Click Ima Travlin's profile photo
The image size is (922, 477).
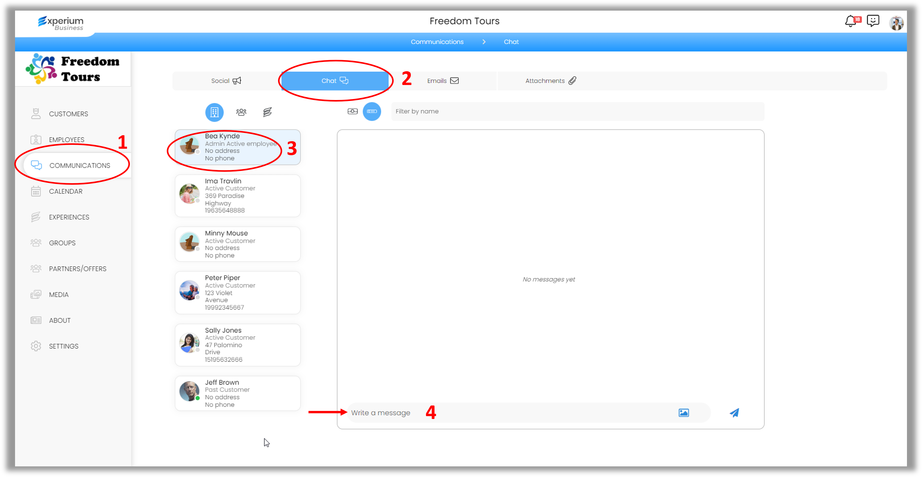click(x=189, y=194)
